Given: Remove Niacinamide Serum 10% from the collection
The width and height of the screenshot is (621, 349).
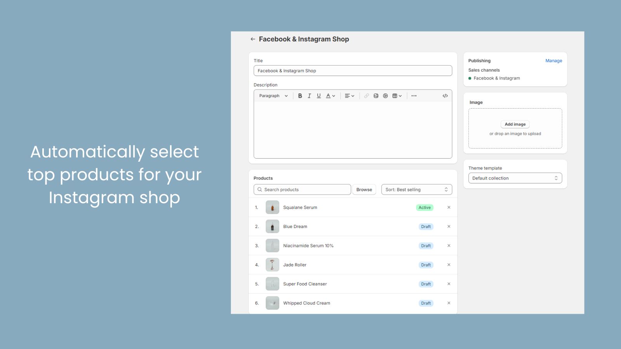Looking at the screenshot, I should point(449,245).
